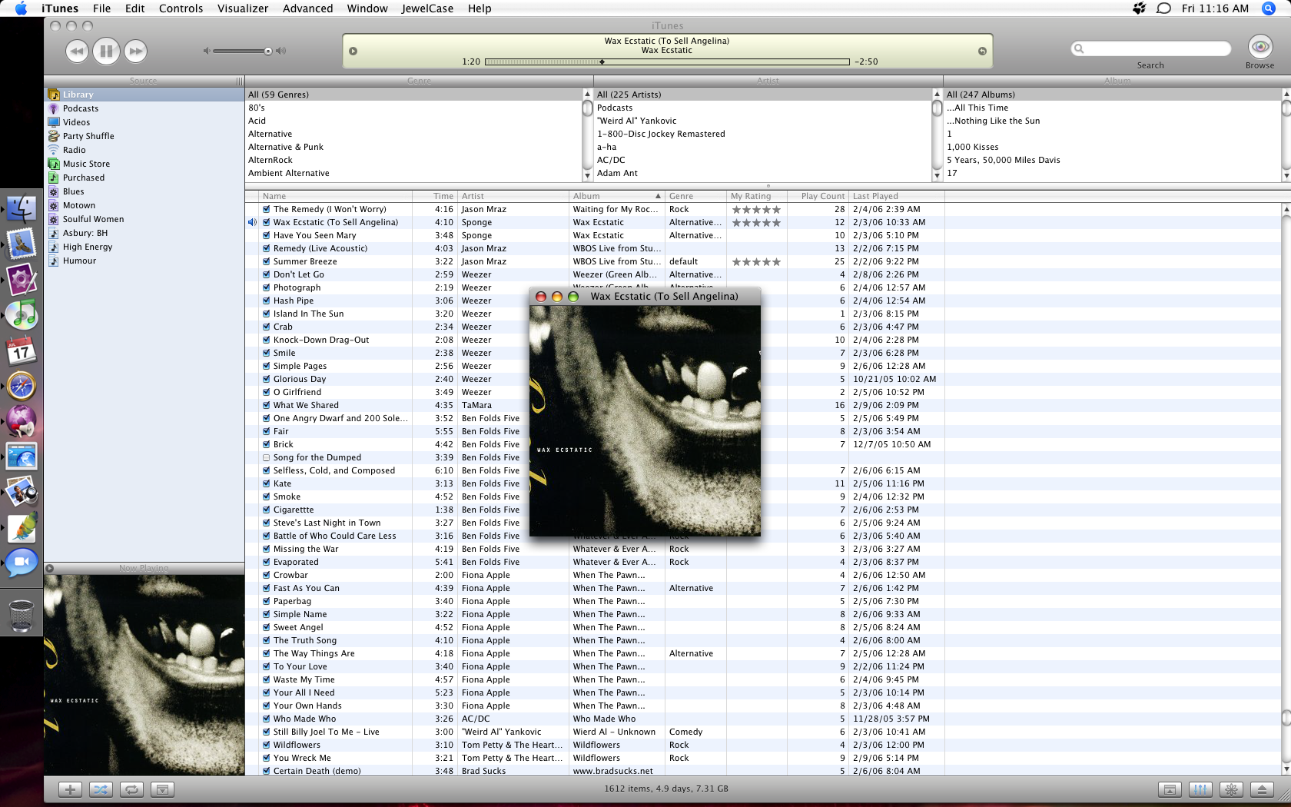Go to previous track with rewind button

[x=77, y=51]
